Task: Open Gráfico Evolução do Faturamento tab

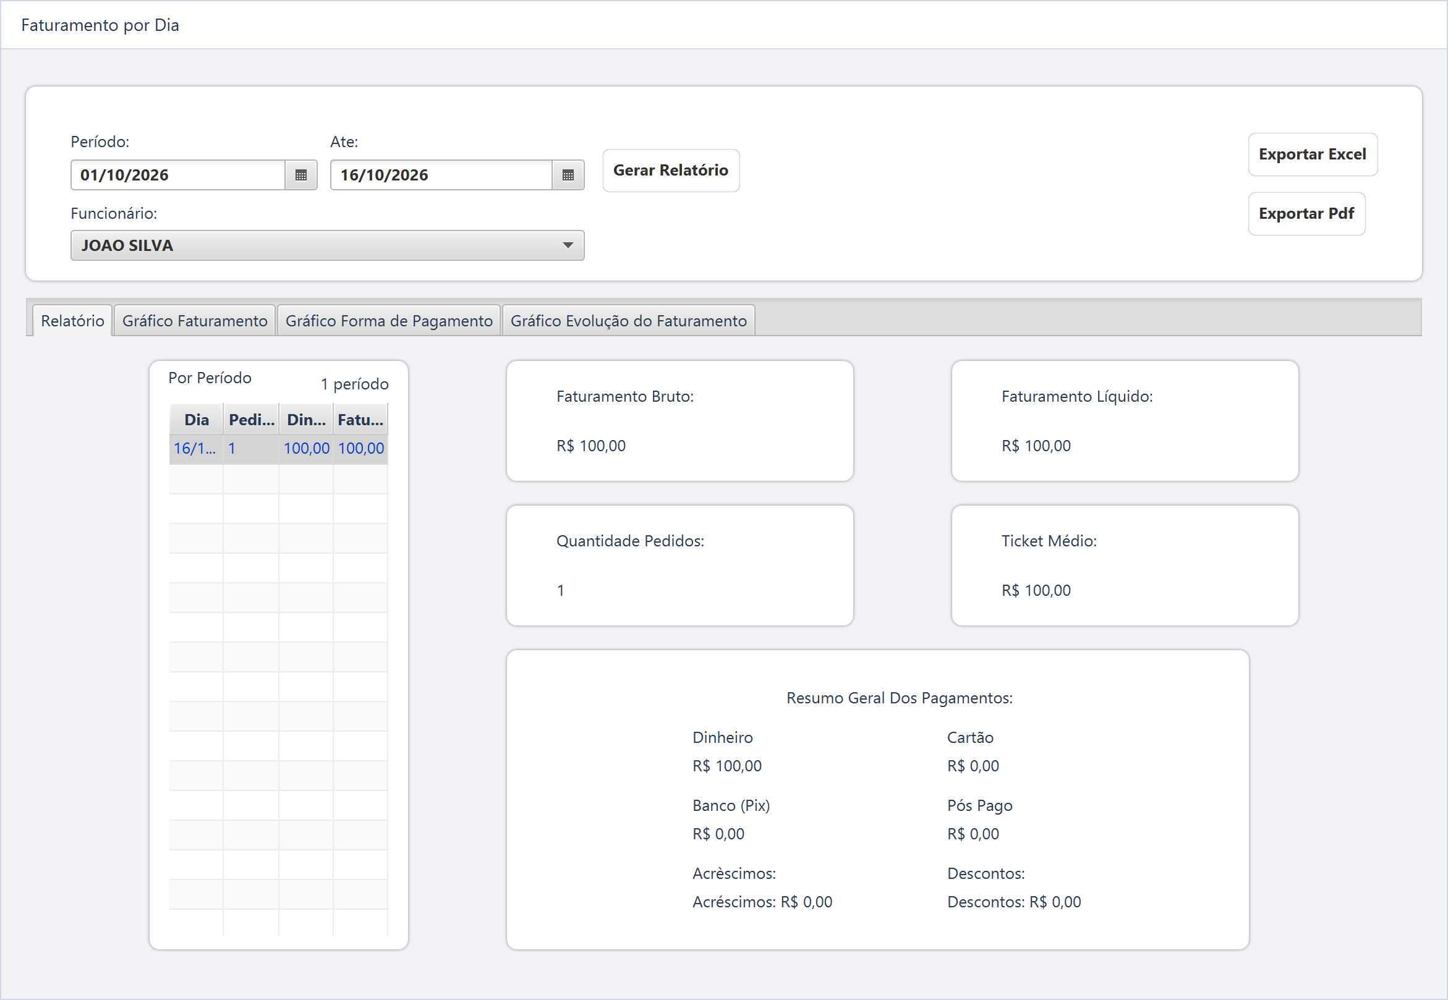Action: [x=629, y=321]
